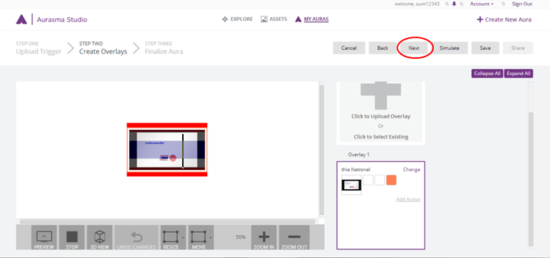The image size is (550, 258).
Task: Click the Add Action link
Action: [408, 199]
